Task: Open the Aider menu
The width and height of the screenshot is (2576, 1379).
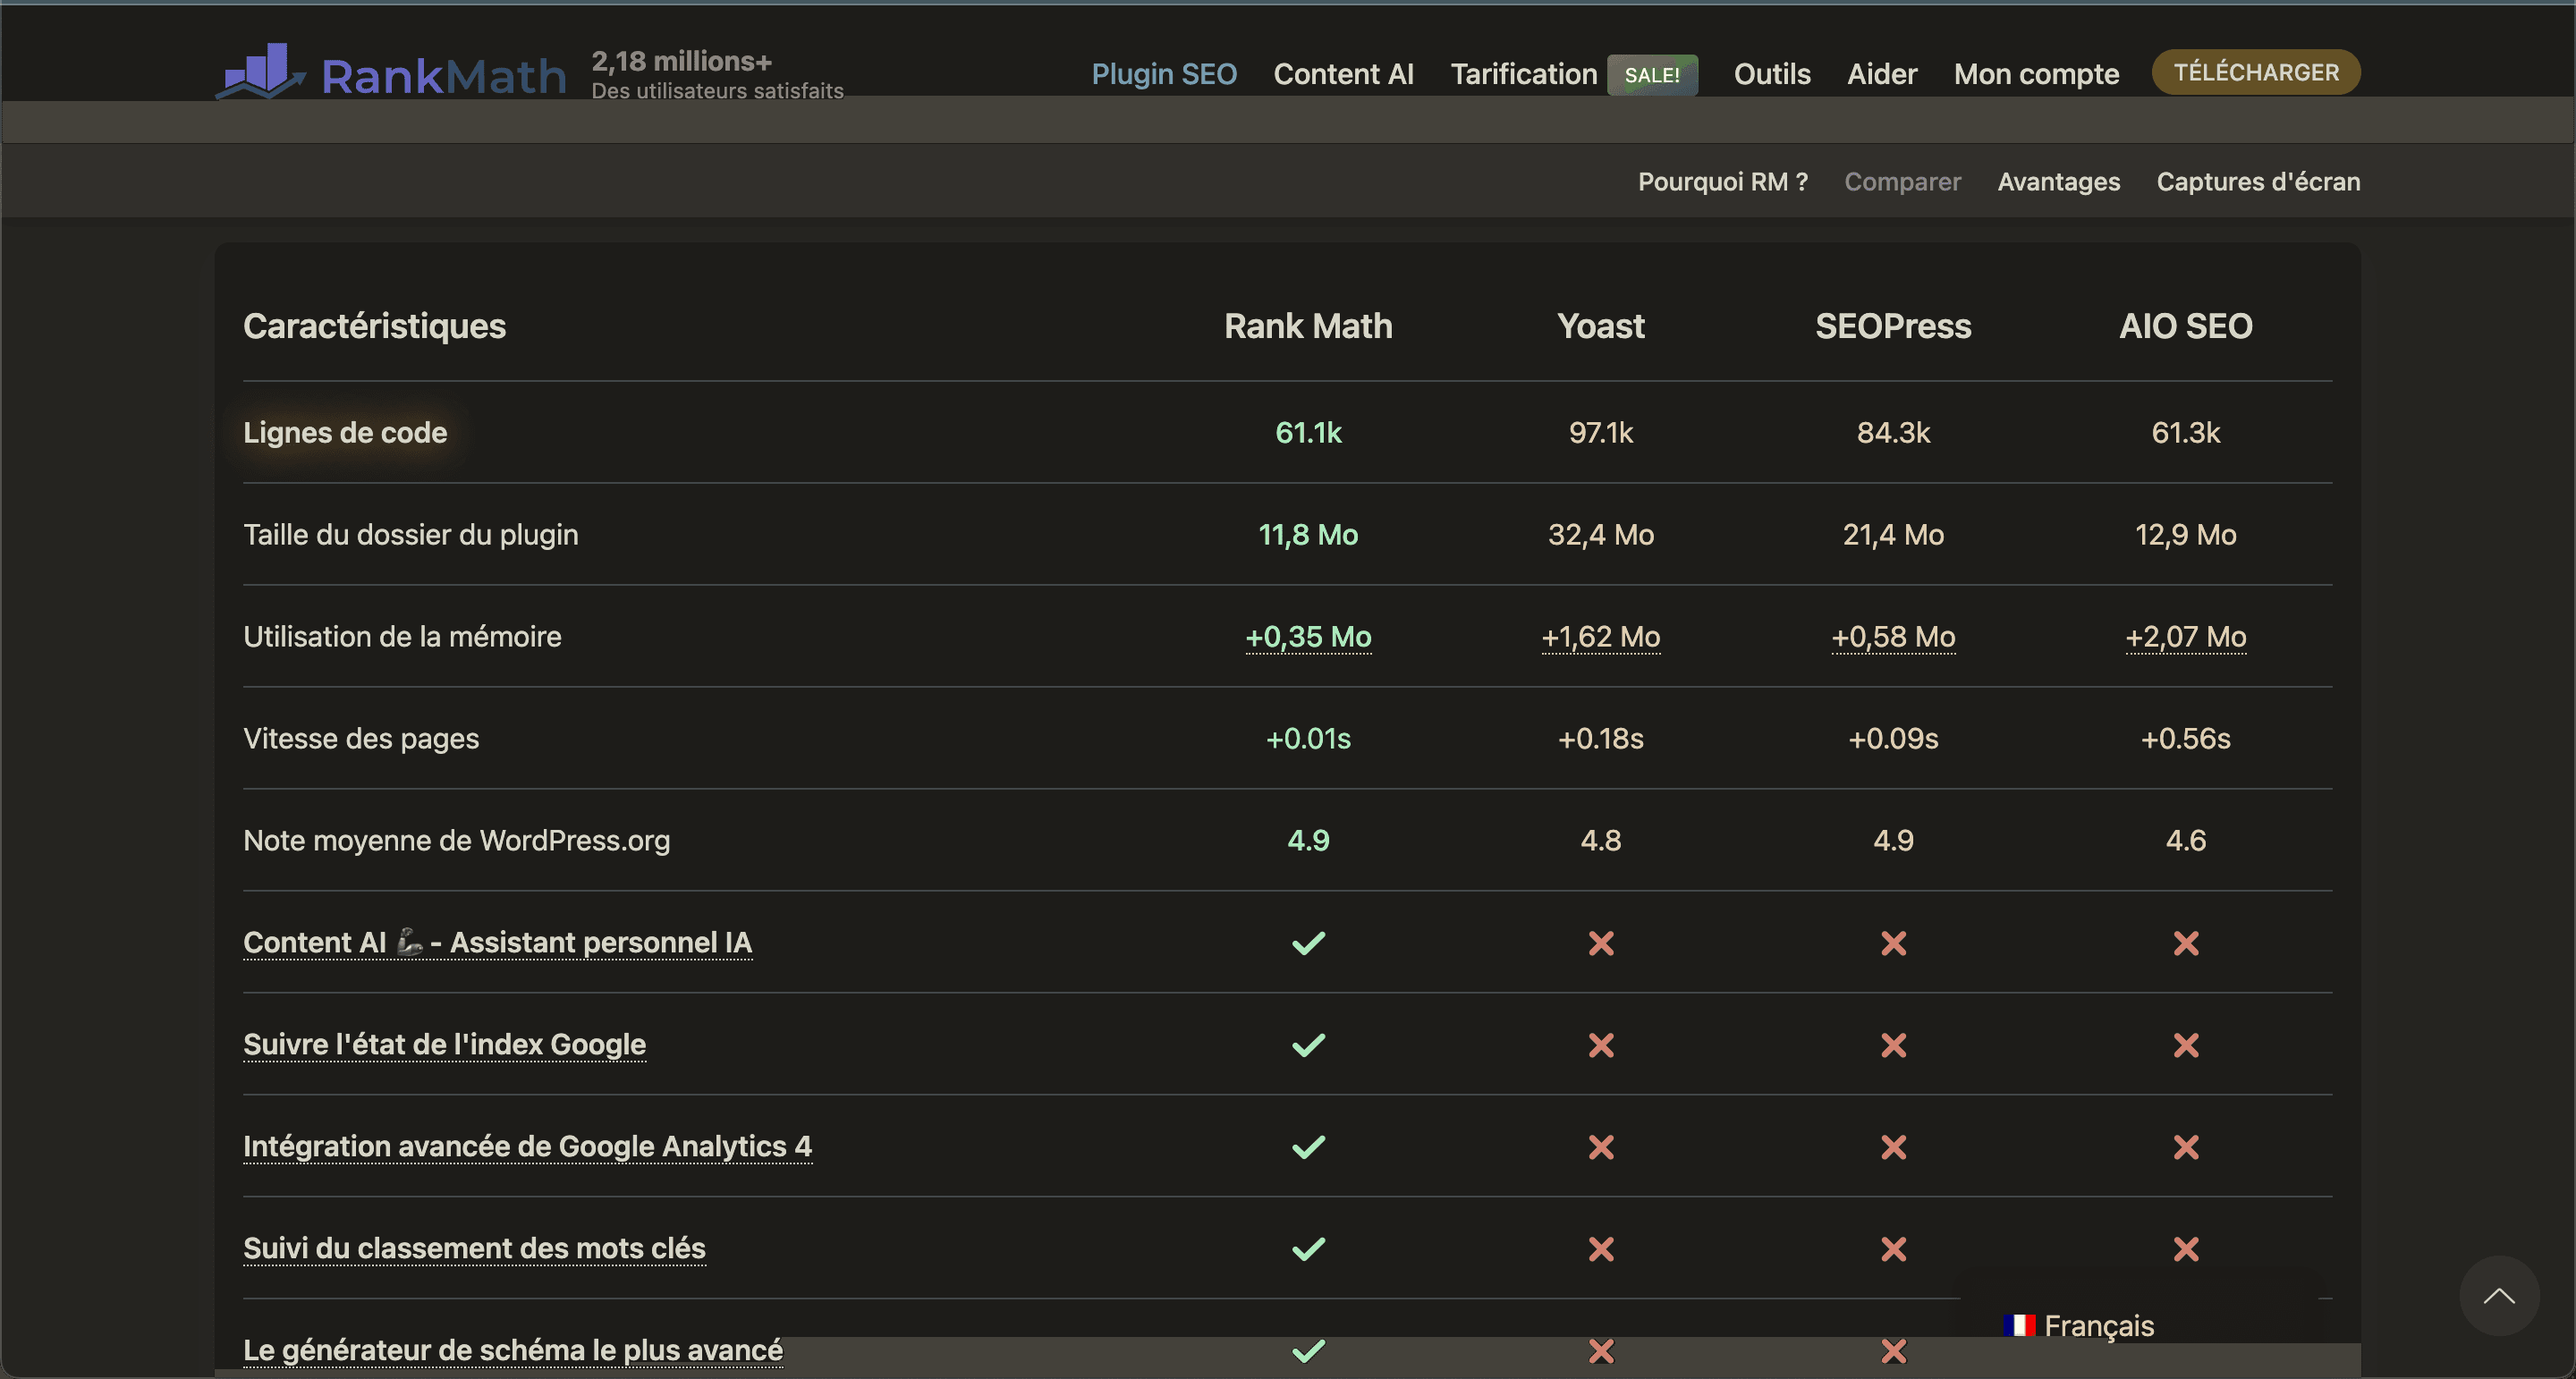Action: click(x=1882, y=74)
